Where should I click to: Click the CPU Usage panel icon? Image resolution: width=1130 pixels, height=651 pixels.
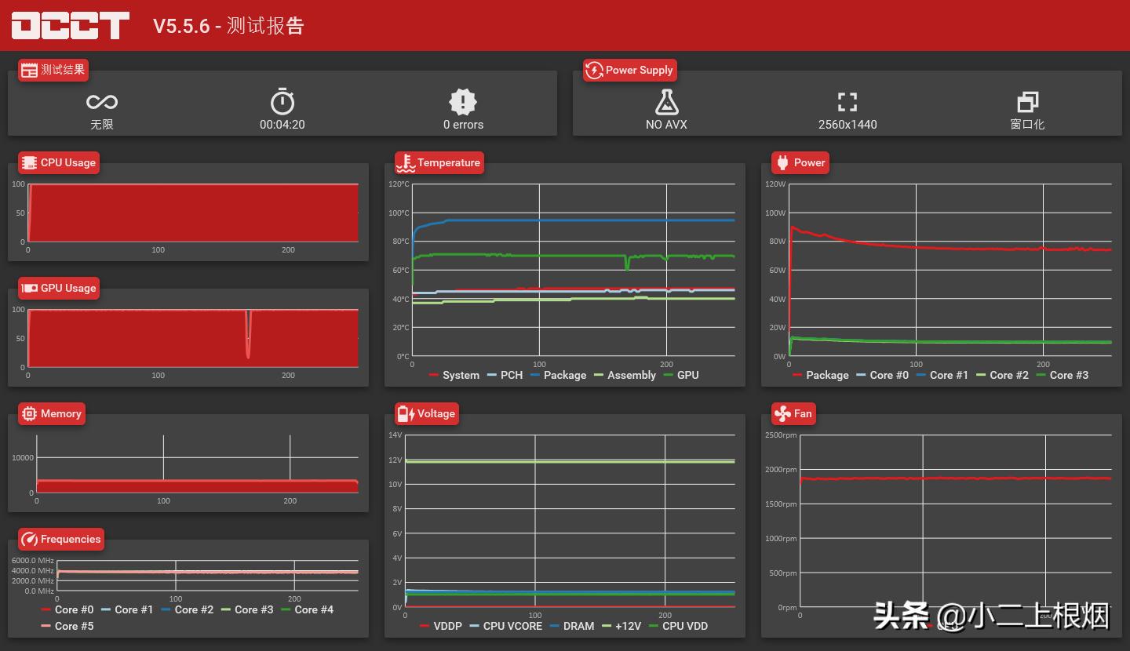(x=29, y=162)
